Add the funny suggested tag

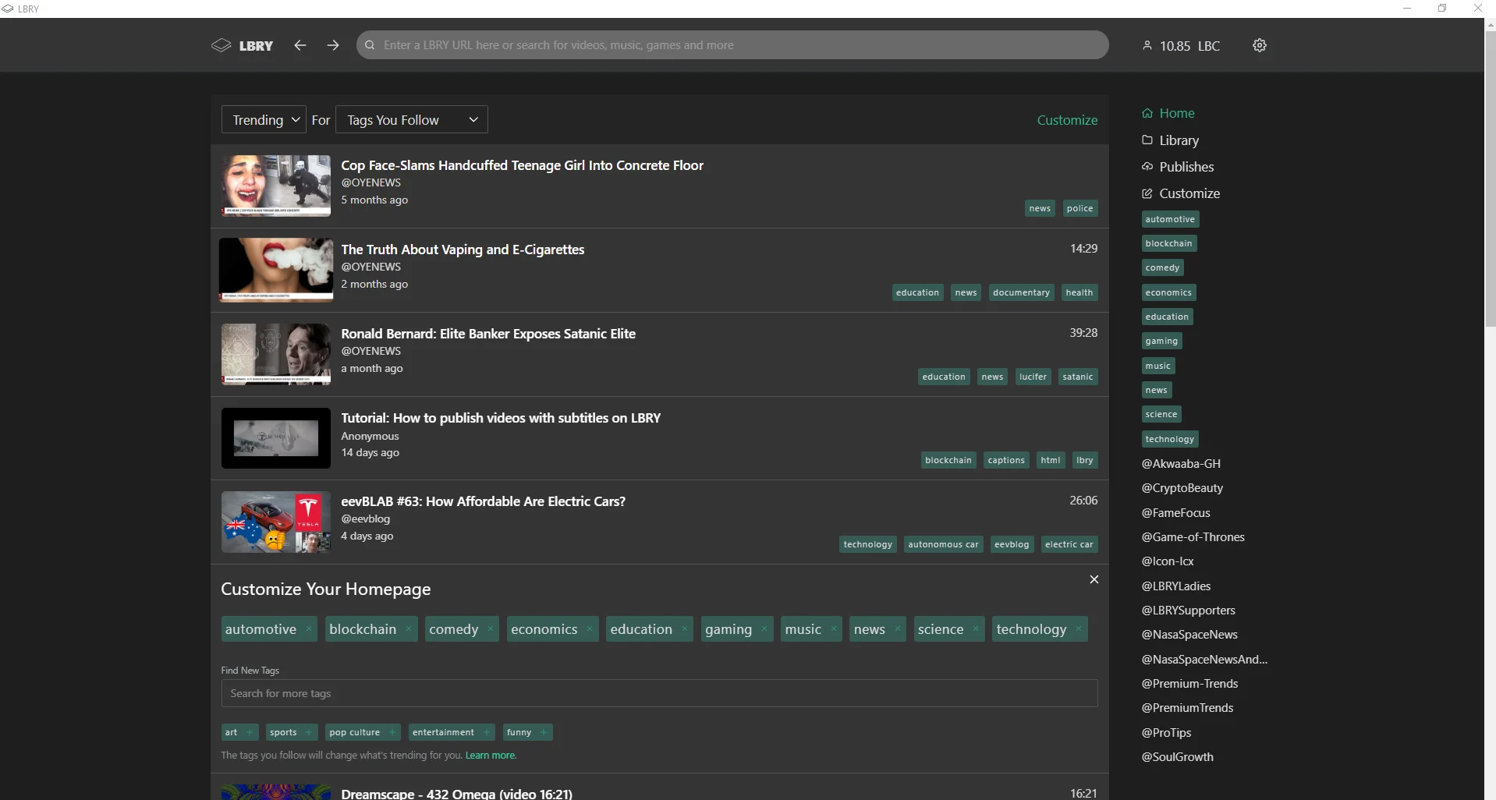[x=527, y=732]
